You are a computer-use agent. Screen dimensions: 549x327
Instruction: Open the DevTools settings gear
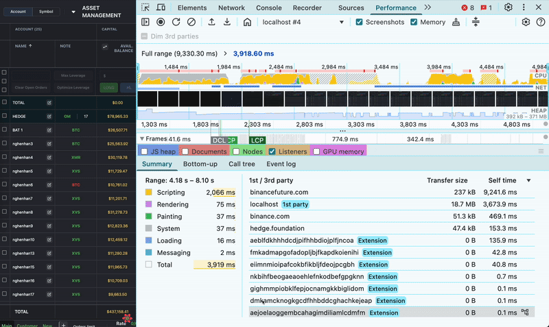(x=509, y=8)
